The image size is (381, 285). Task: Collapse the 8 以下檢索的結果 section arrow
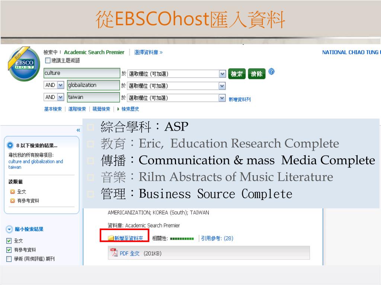(x=10, y=145)
